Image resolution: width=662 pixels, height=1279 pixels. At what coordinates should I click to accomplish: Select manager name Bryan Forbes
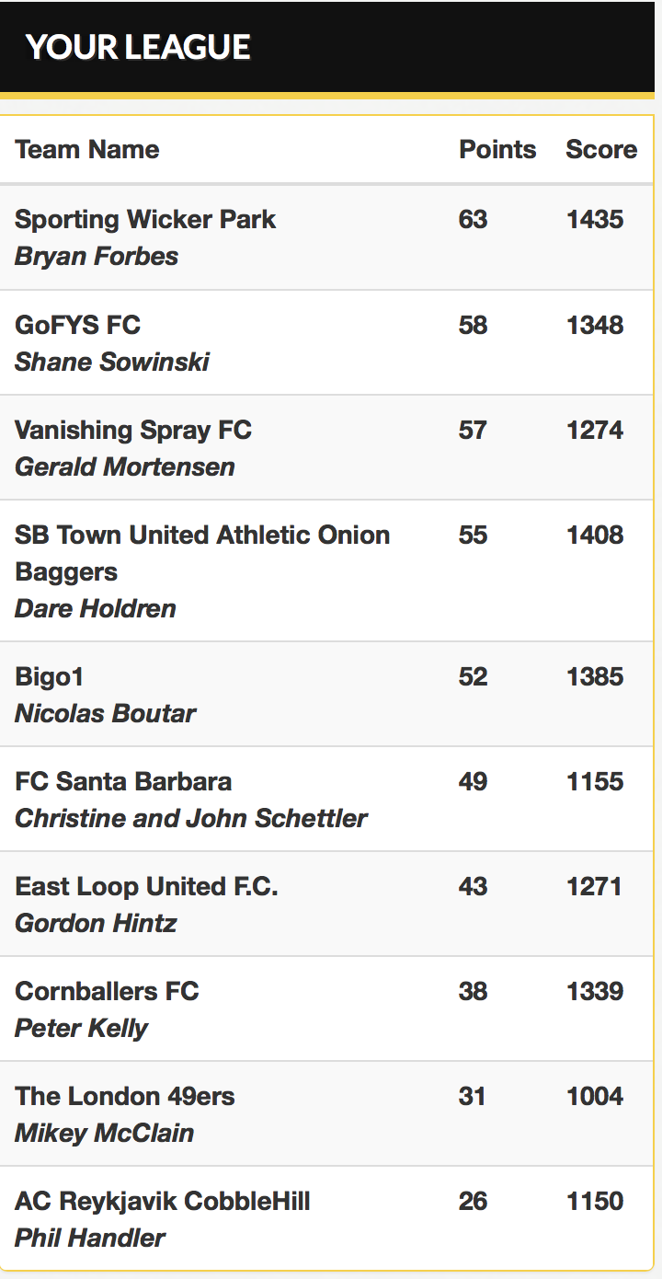pos(97,256)
